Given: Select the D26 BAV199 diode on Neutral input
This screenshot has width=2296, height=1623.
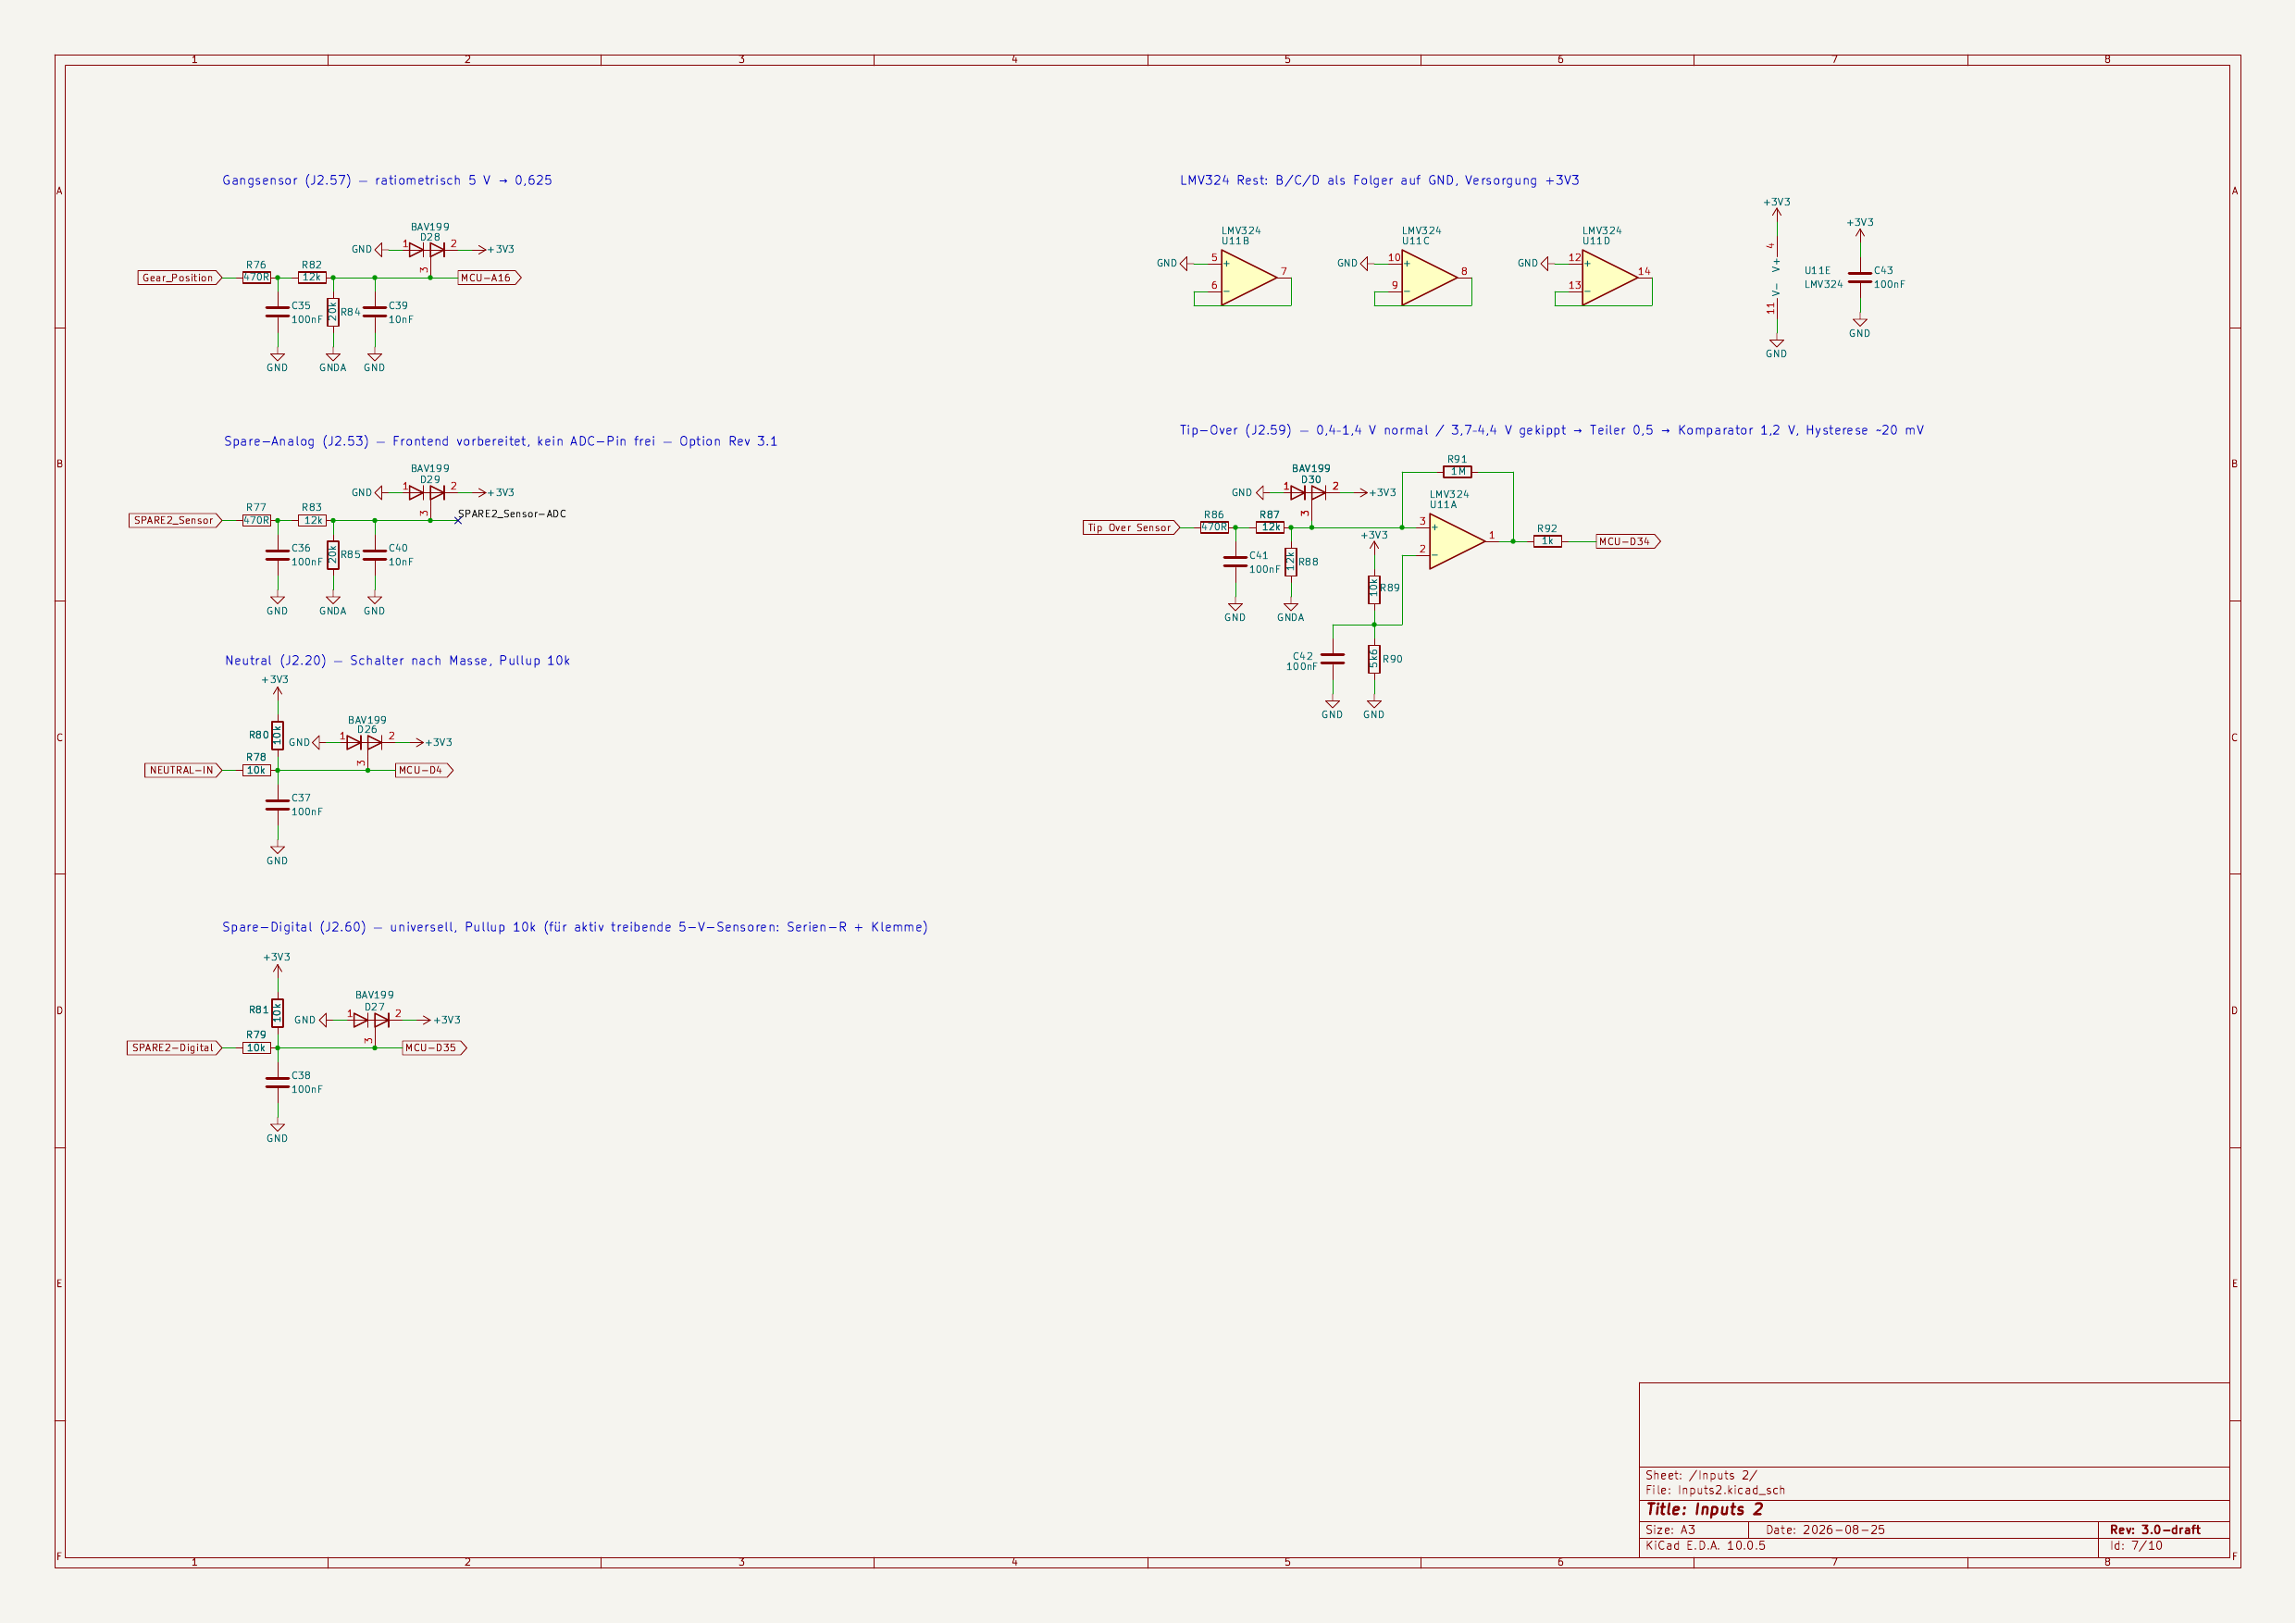Looking at the screenshot, I should click(365, 742).
